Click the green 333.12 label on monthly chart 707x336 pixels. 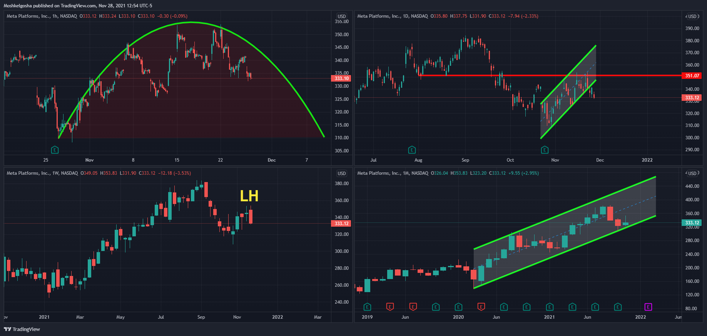coord(692,222)
